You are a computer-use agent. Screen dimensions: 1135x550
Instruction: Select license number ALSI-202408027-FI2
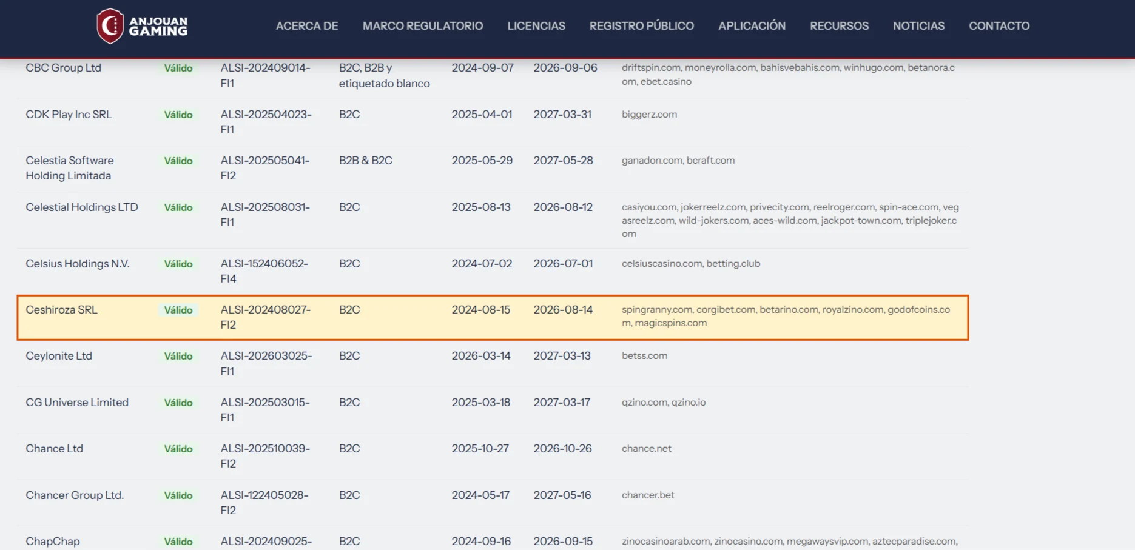266,317
